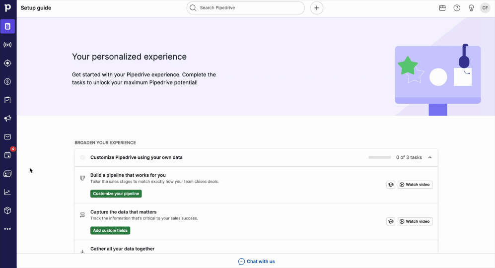Click the Customize Pipedrive section check circle
495x268 pixels.
coord(82,157)
